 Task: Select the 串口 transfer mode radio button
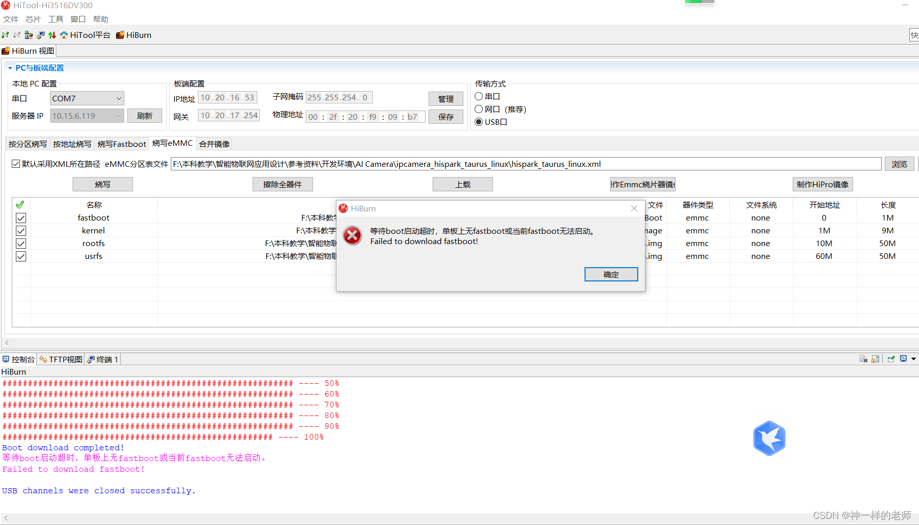[x=479, y=96]
